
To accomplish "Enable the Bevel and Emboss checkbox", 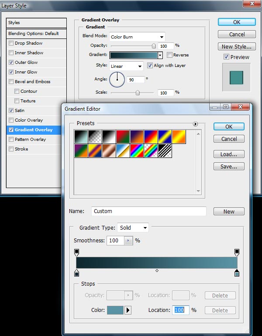I will [11, 82].
